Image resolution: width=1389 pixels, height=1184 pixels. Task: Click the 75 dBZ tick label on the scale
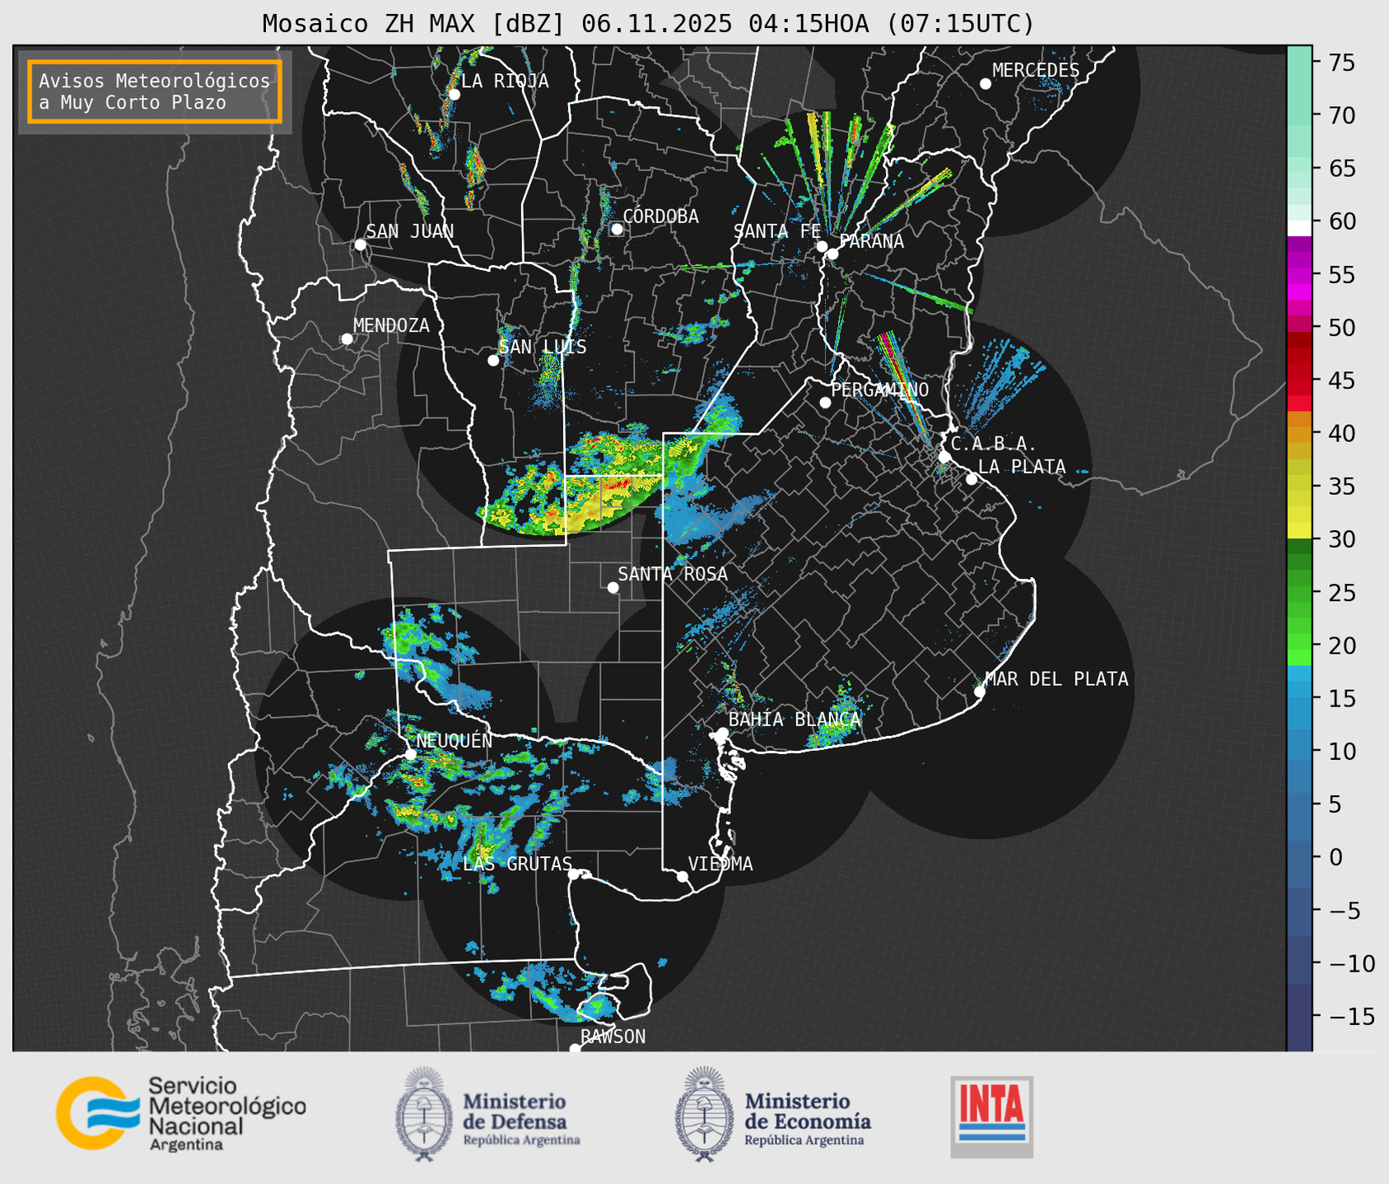pos(1340,63)
